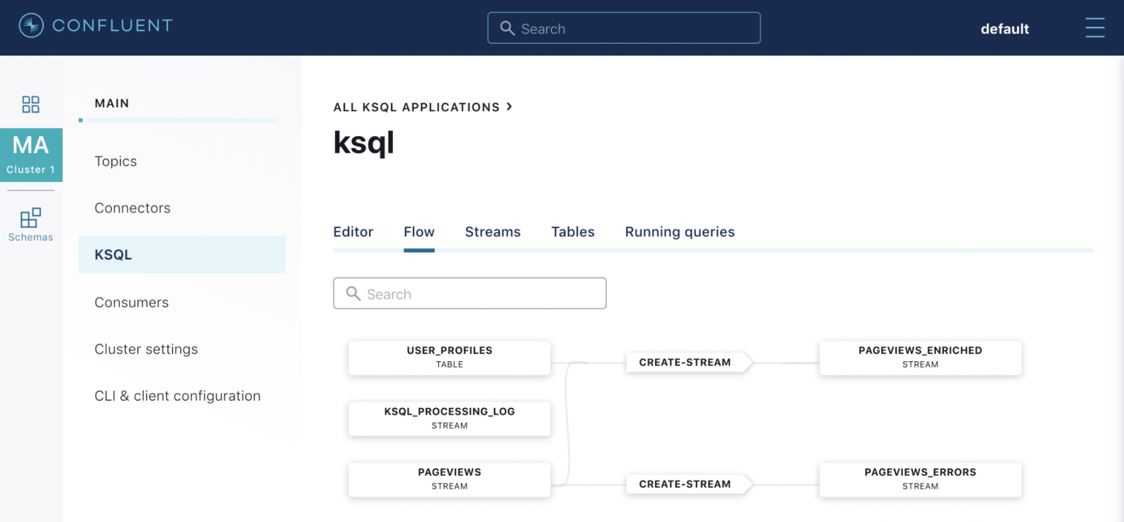Click the top CREATE-STREAM query node
The height and width of the screenshot is (522, 1124).
point(685,361)
